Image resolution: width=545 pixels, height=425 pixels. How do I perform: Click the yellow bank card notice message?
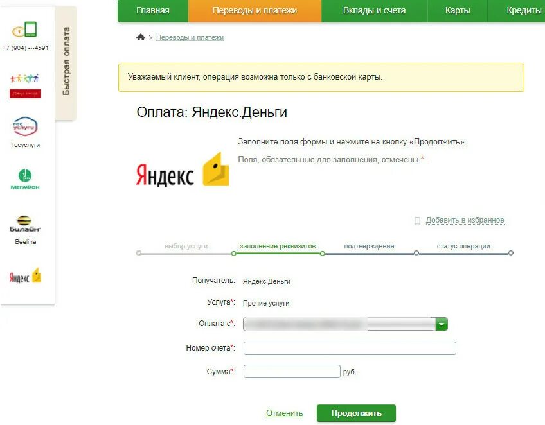point(321,78)
